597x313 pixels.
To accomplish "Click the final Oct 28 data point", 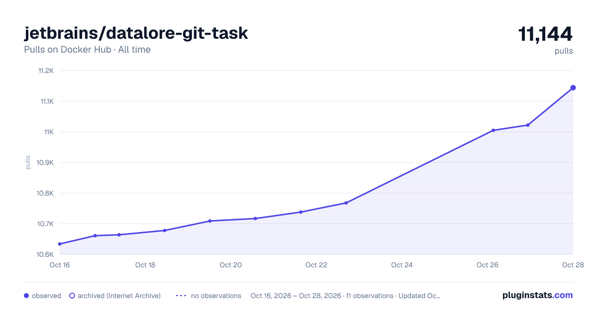I will pos(573,88).
